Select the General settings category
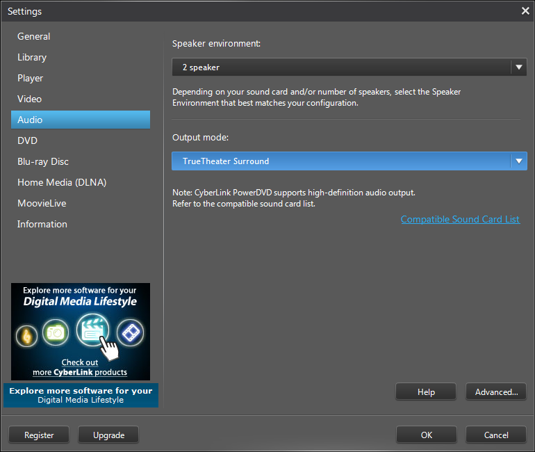The image size is (535, 452). [34, 36]
